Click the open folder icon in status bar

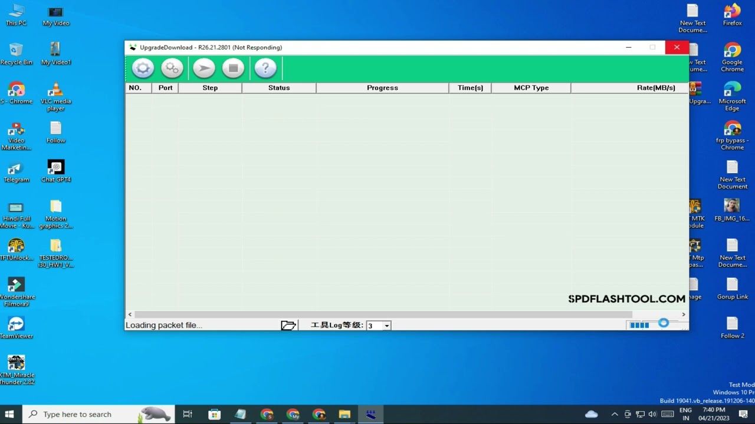pos(288,325)
